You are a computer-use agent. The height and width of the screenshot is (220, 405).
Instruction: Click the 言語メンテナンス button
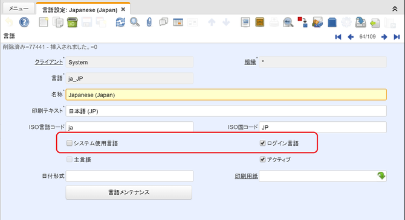pos(129,192)
